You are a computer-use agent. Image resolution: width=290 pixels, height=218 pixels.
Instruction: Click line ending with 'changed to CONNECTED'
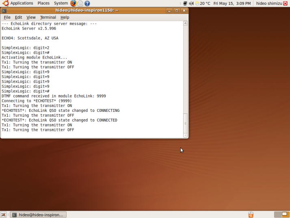point(59,120)
